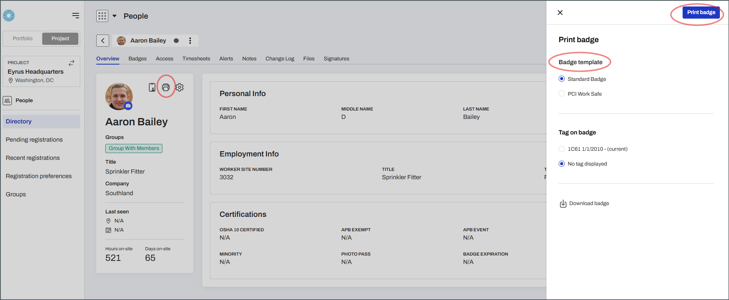Toggle the hamburger sidebar menu

(76, 16)
